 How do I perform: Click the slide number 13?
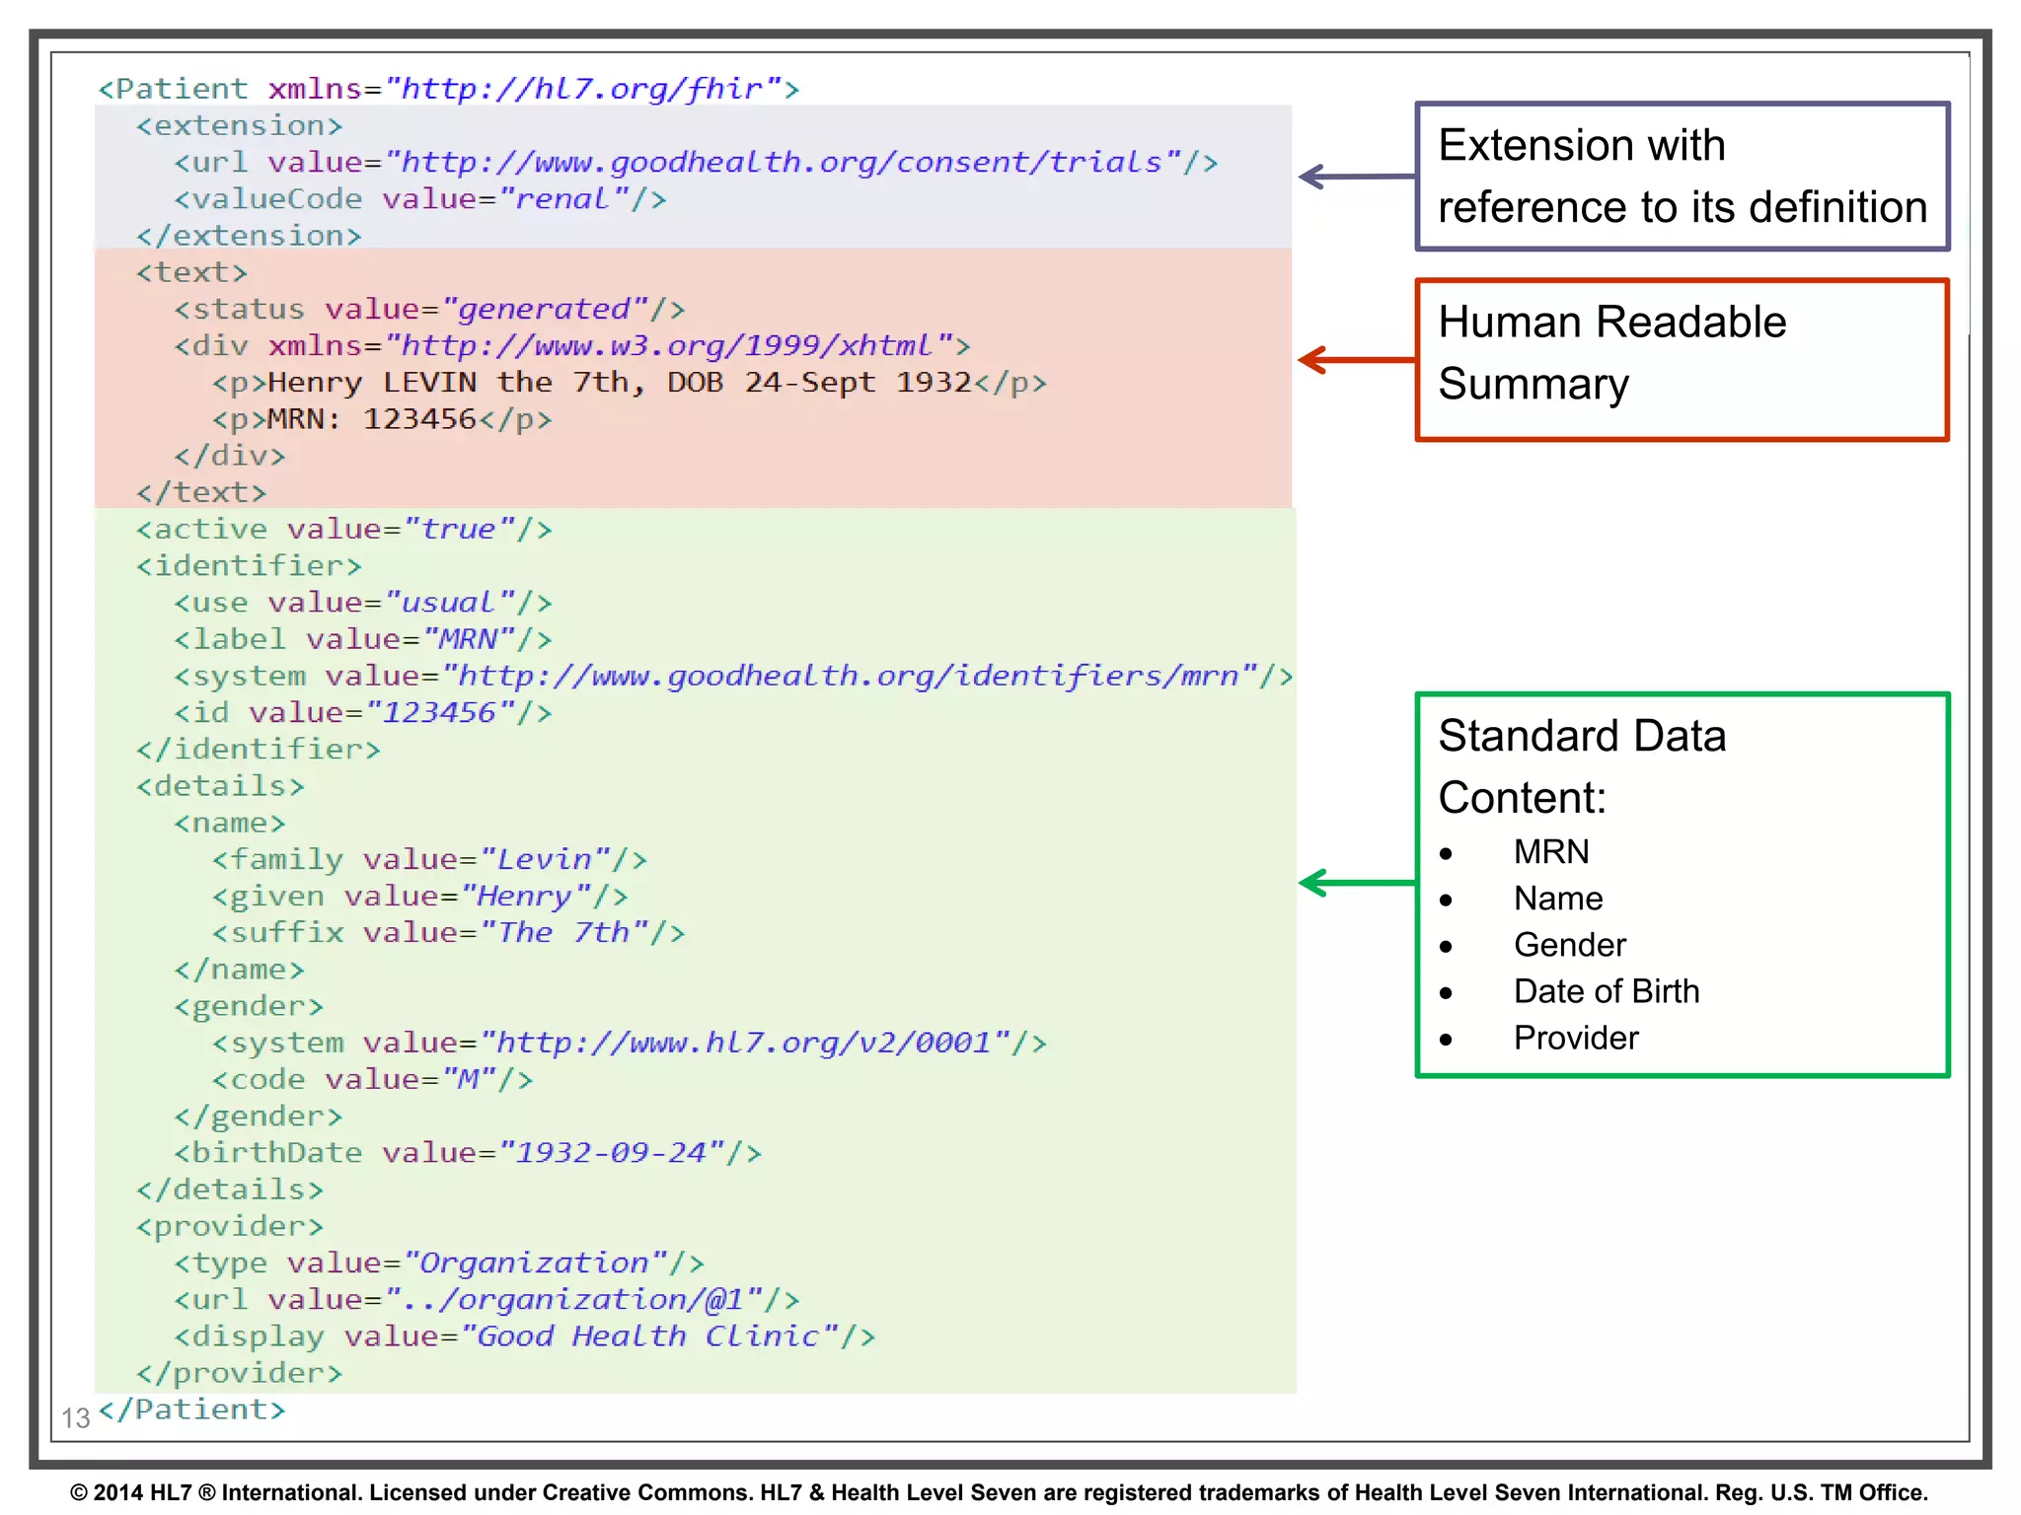click(x=75, y=1418)
